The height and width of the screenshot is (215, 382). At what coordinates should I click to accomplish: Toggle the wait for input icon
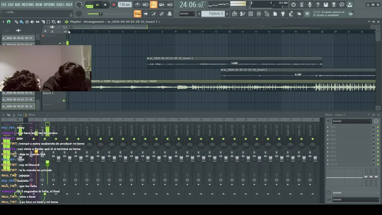(x=145, y=5)
